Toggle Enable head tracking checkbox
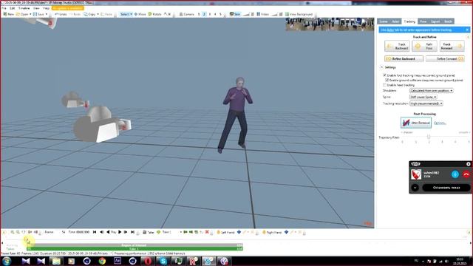 coord(384,85)
